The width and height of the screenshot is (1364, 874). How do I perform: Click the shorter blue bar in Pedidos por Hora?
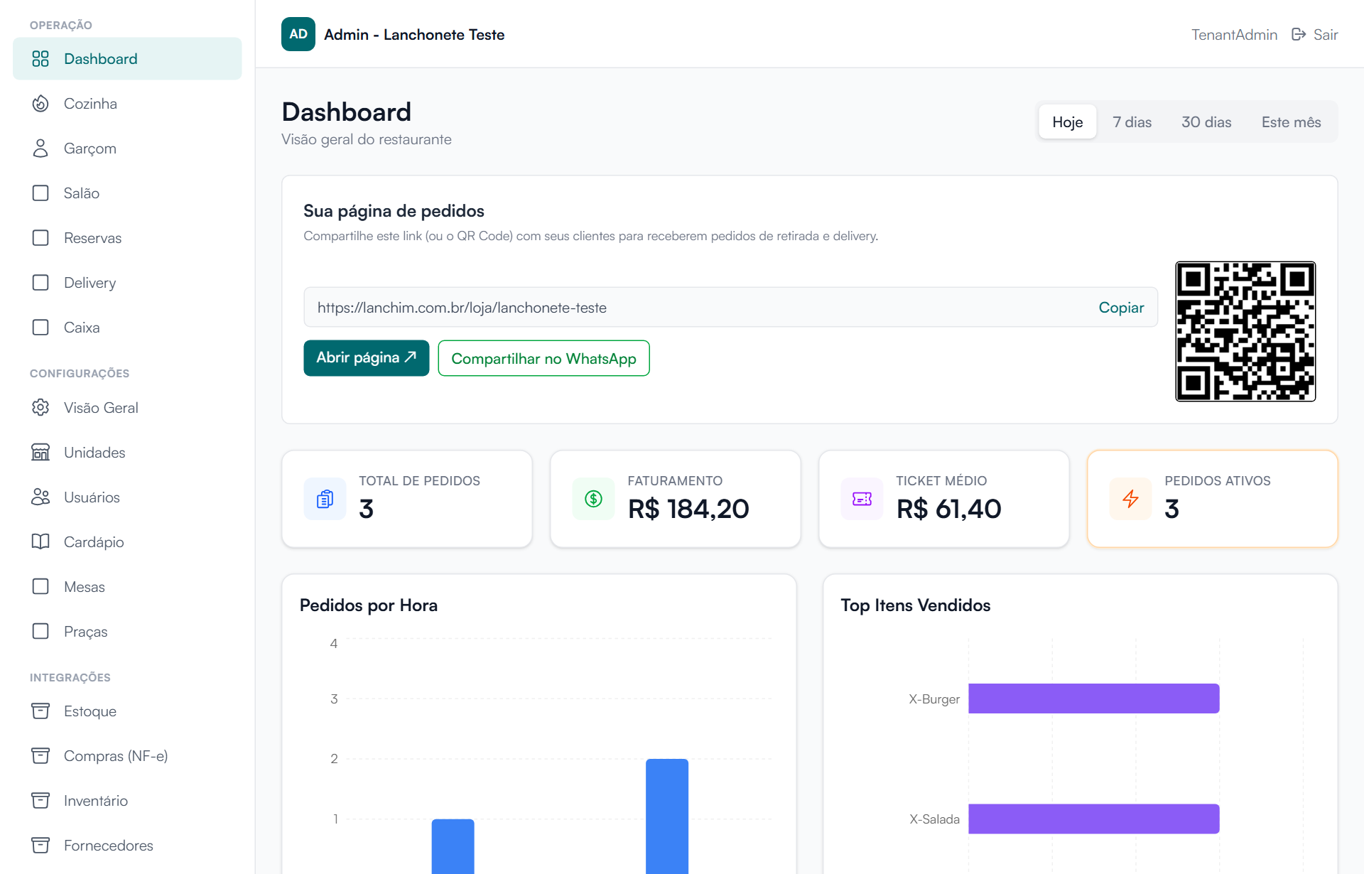(453, 846)
